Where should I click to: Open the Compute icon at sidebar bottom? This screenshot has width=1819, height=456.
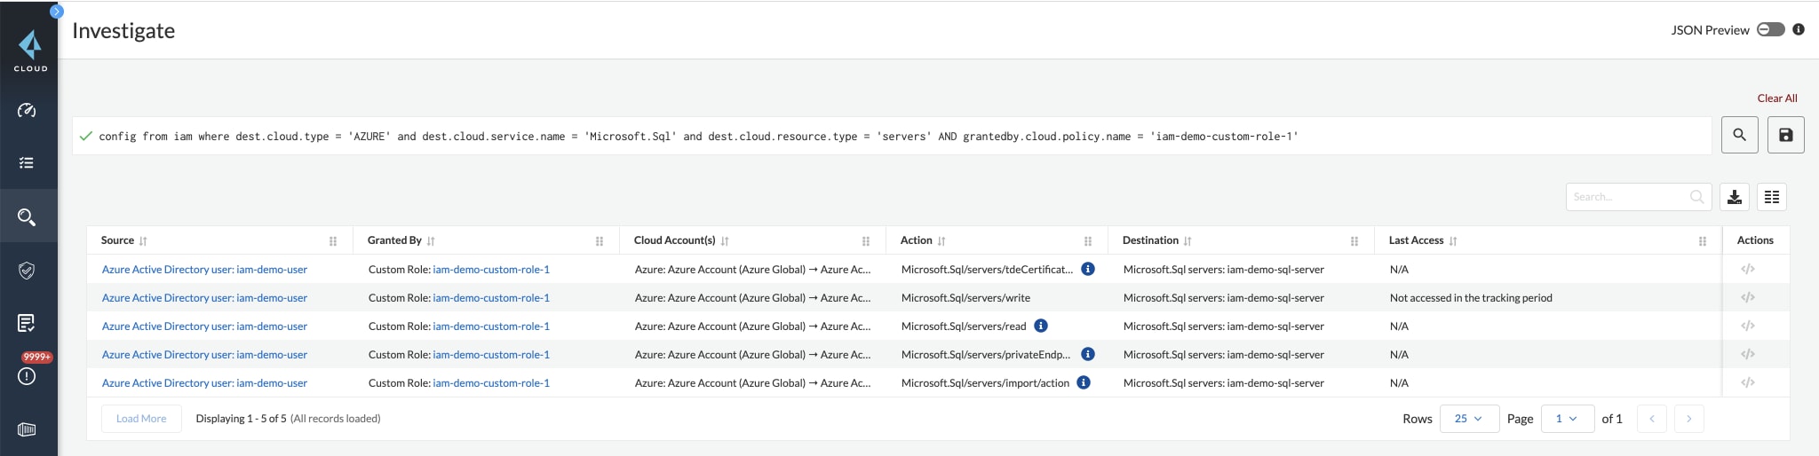click(x=27, y=429)
